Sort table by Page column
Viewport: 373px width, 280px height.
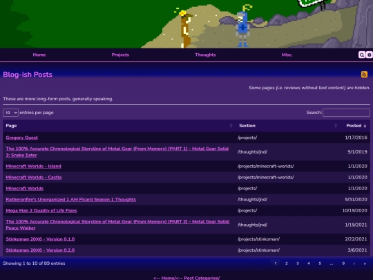tap(119, 126)
